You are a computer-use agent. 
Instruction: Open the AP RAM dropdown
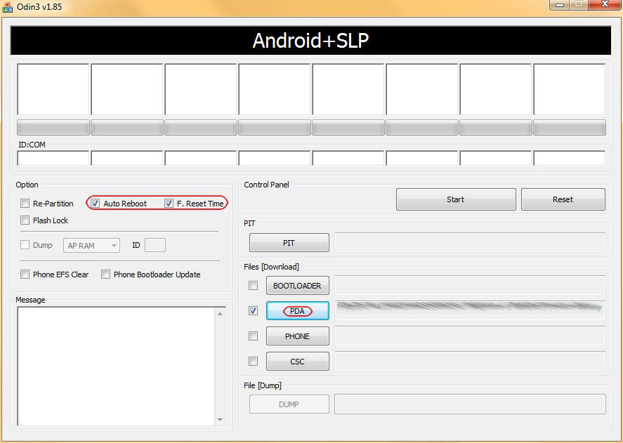point(92,246)
